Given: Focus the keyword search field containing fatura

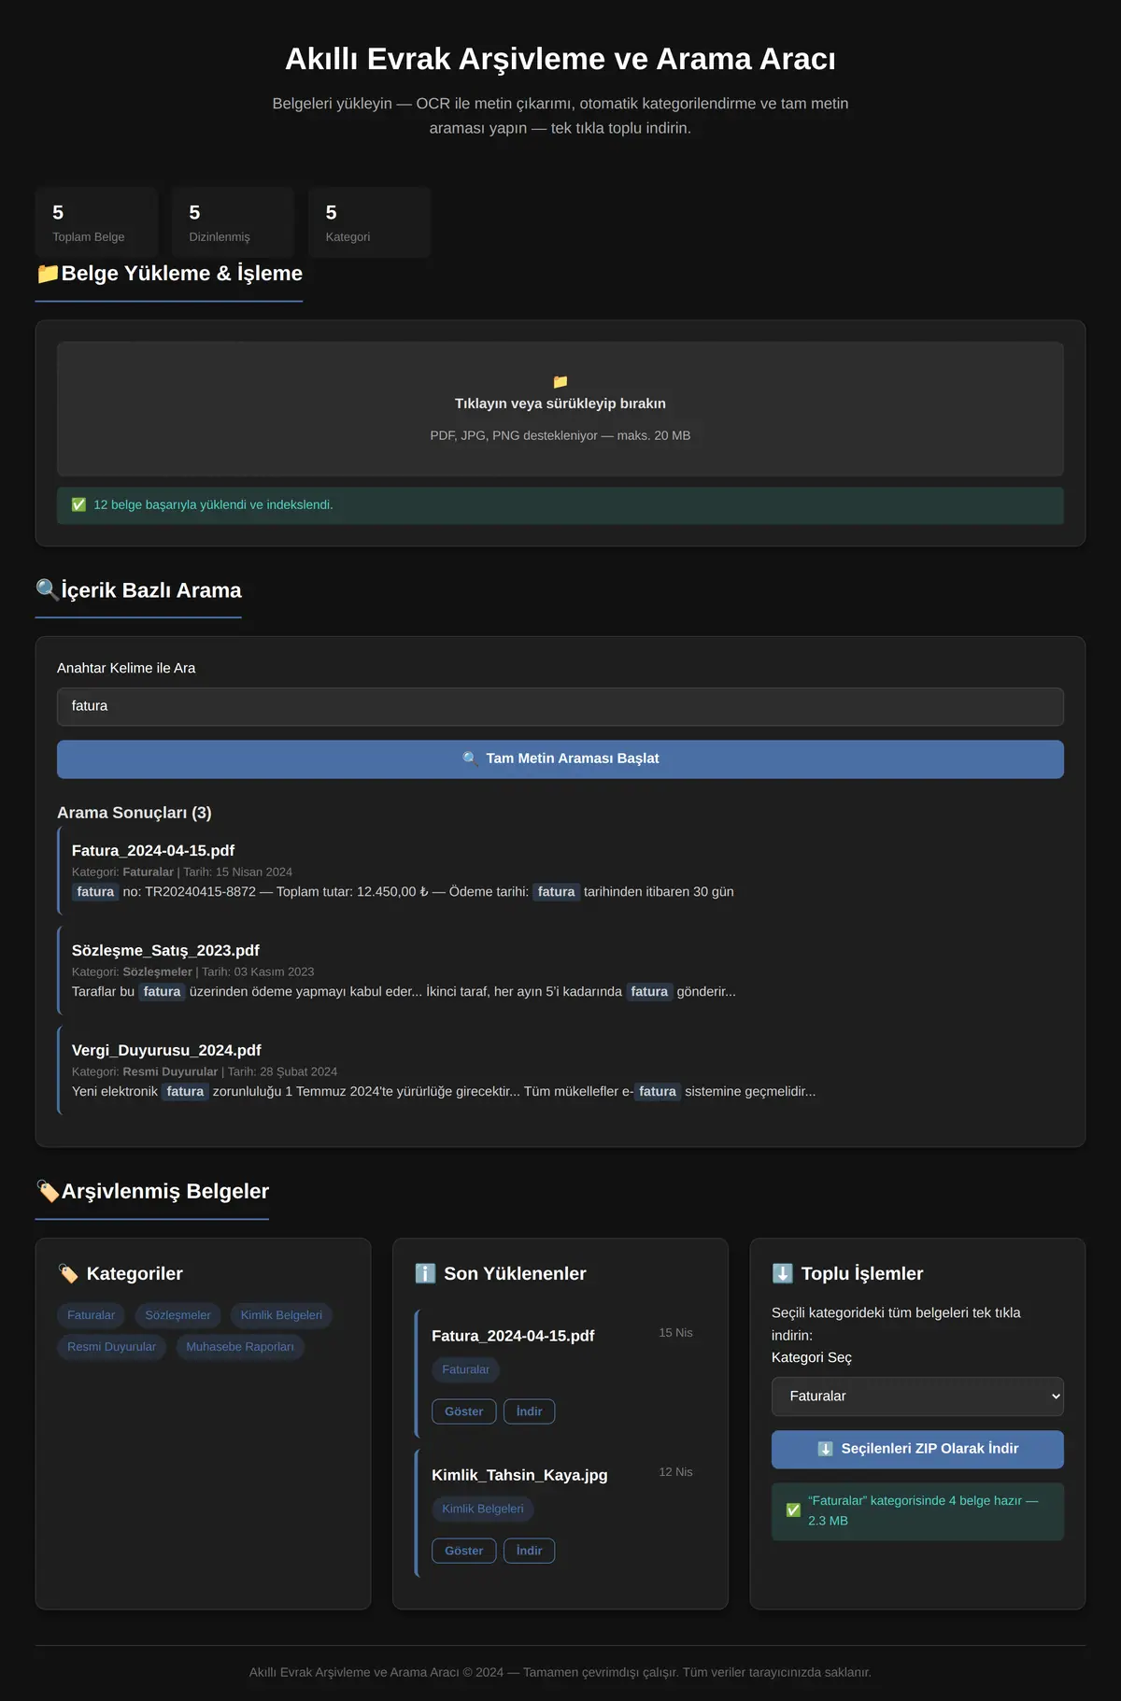Looking at the screenshot, I should pyautogui.click(x=560, y=707).
